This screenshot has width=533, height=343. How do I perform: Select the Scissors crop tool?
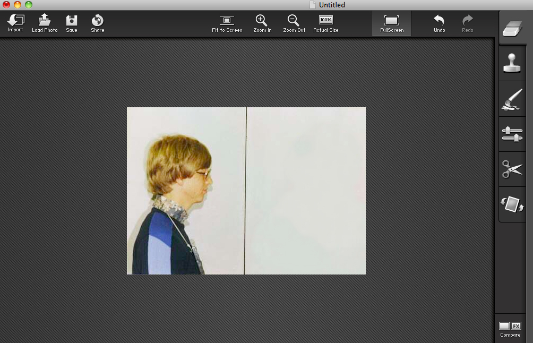(x=512, y=169)
